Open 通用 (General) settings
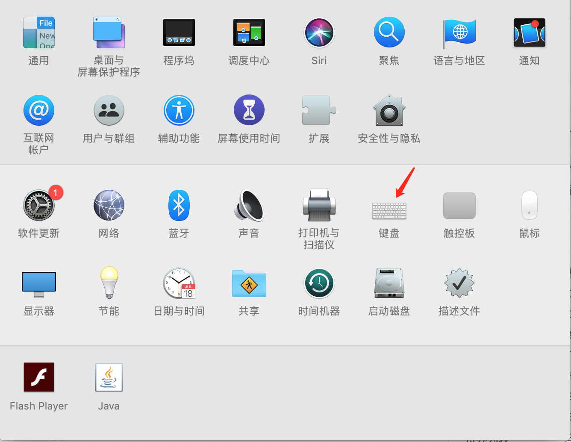 [x=38, y=32]
